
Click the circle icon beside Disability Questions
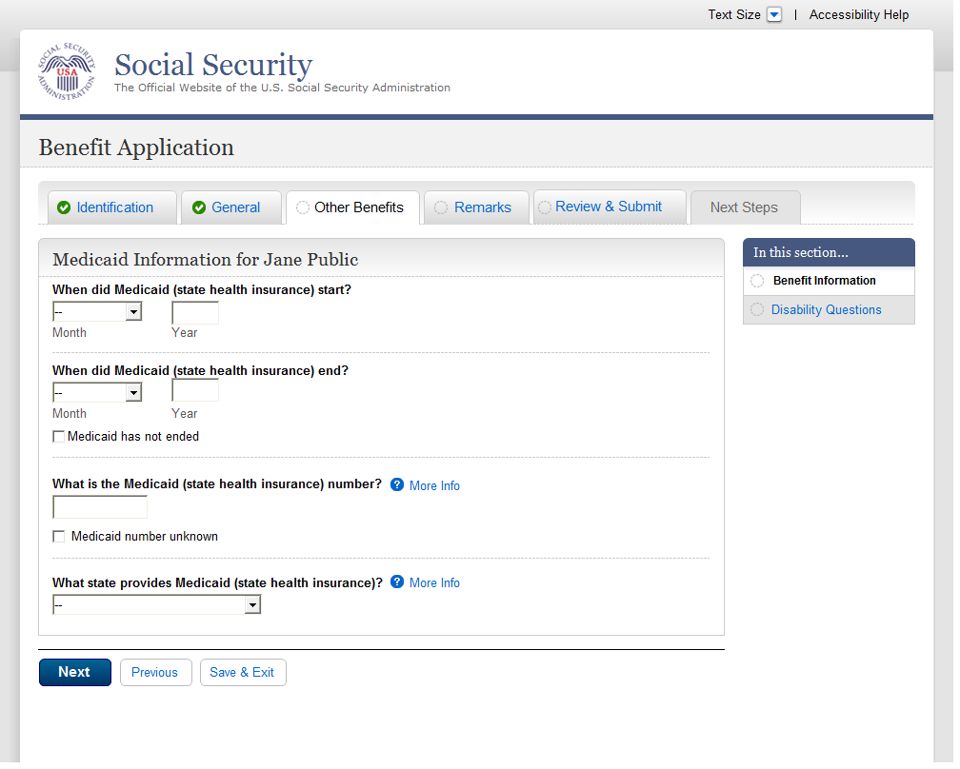click(x=757, y=309)
